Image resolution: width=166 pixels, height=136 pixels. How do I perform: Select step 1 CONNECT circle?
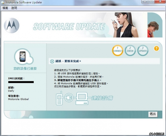click(117, 50)
